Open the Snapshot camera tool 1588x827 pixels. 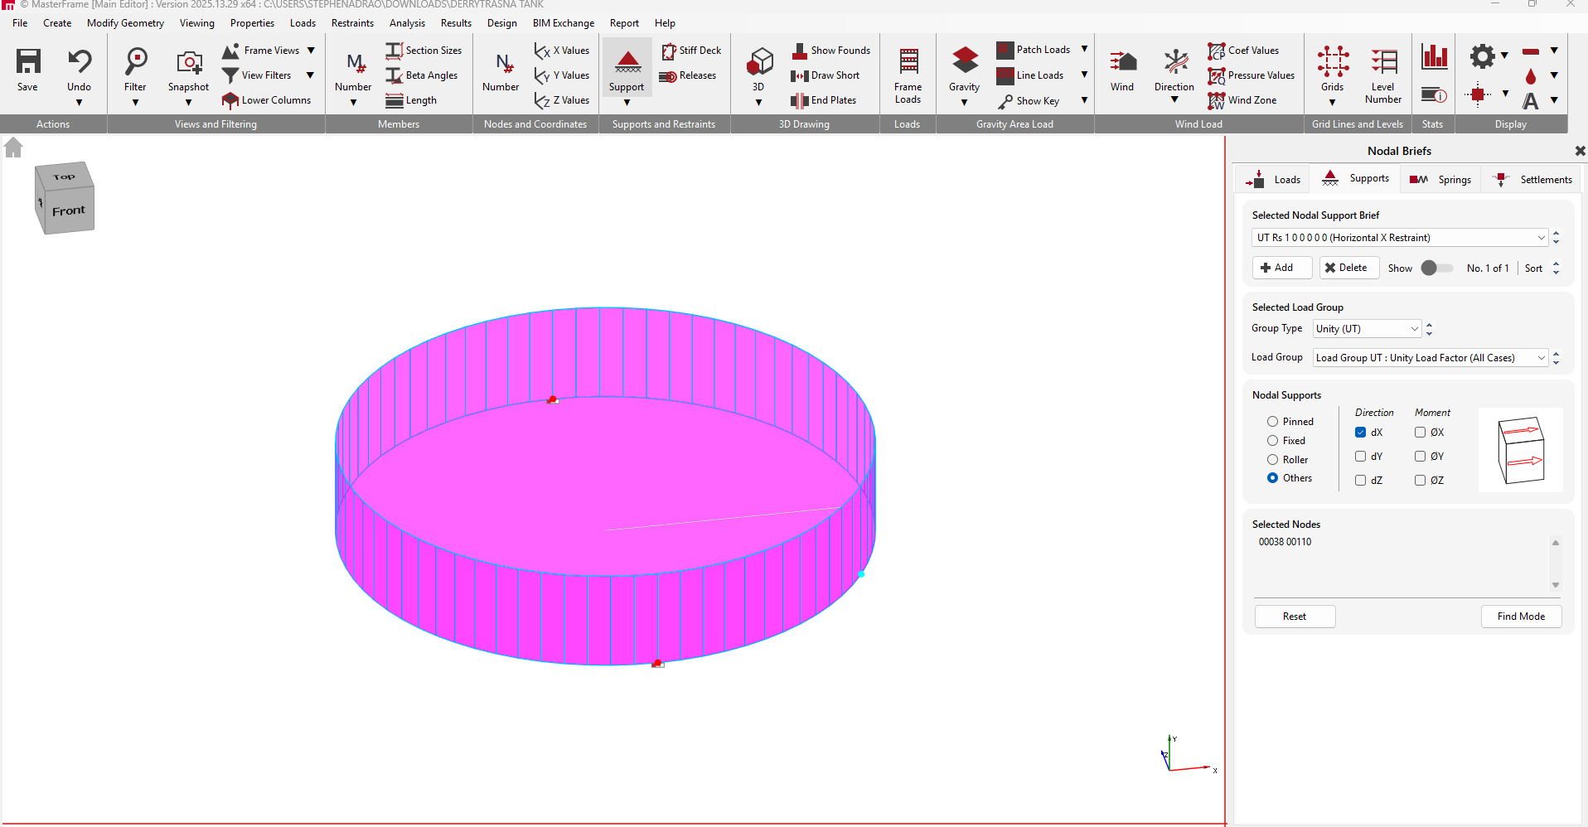(188, 62)
